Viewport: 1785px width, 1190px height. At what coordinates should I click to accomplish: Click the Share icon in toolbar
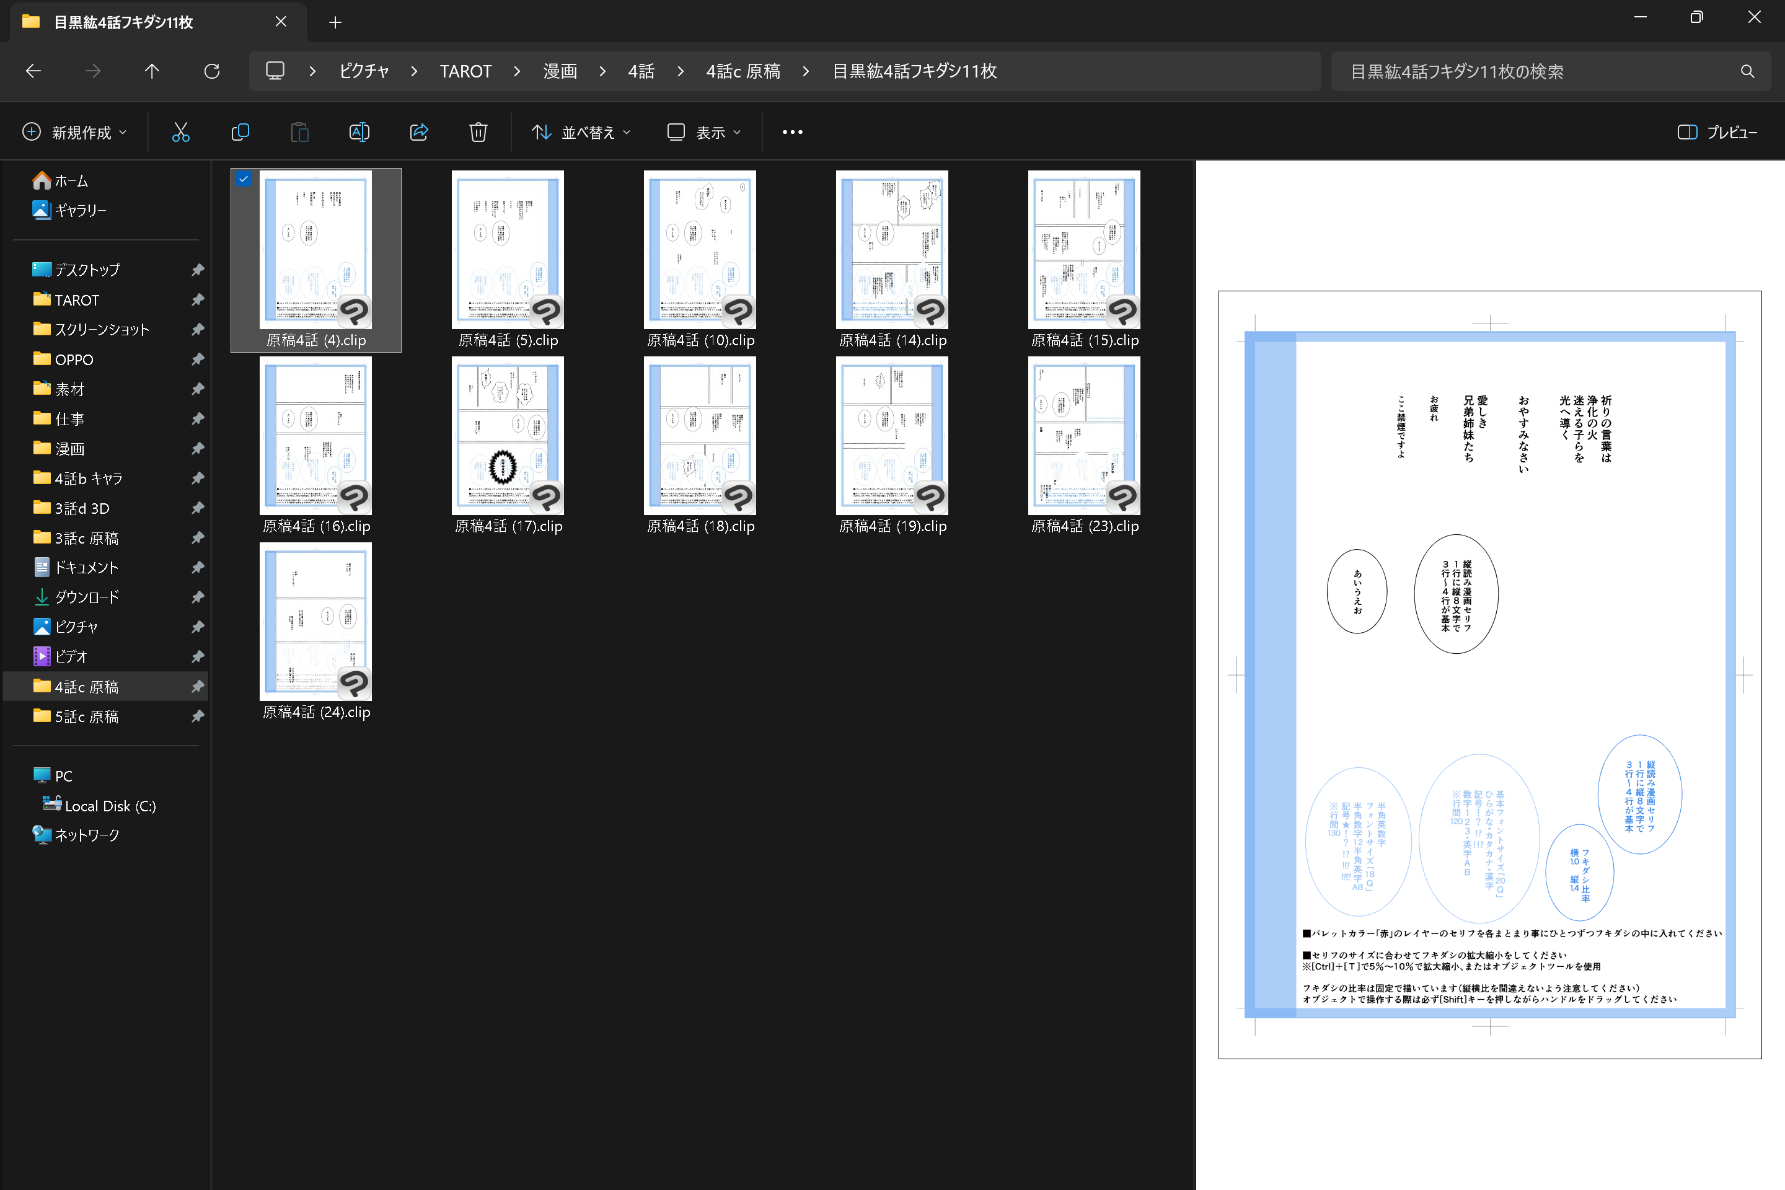419,132
